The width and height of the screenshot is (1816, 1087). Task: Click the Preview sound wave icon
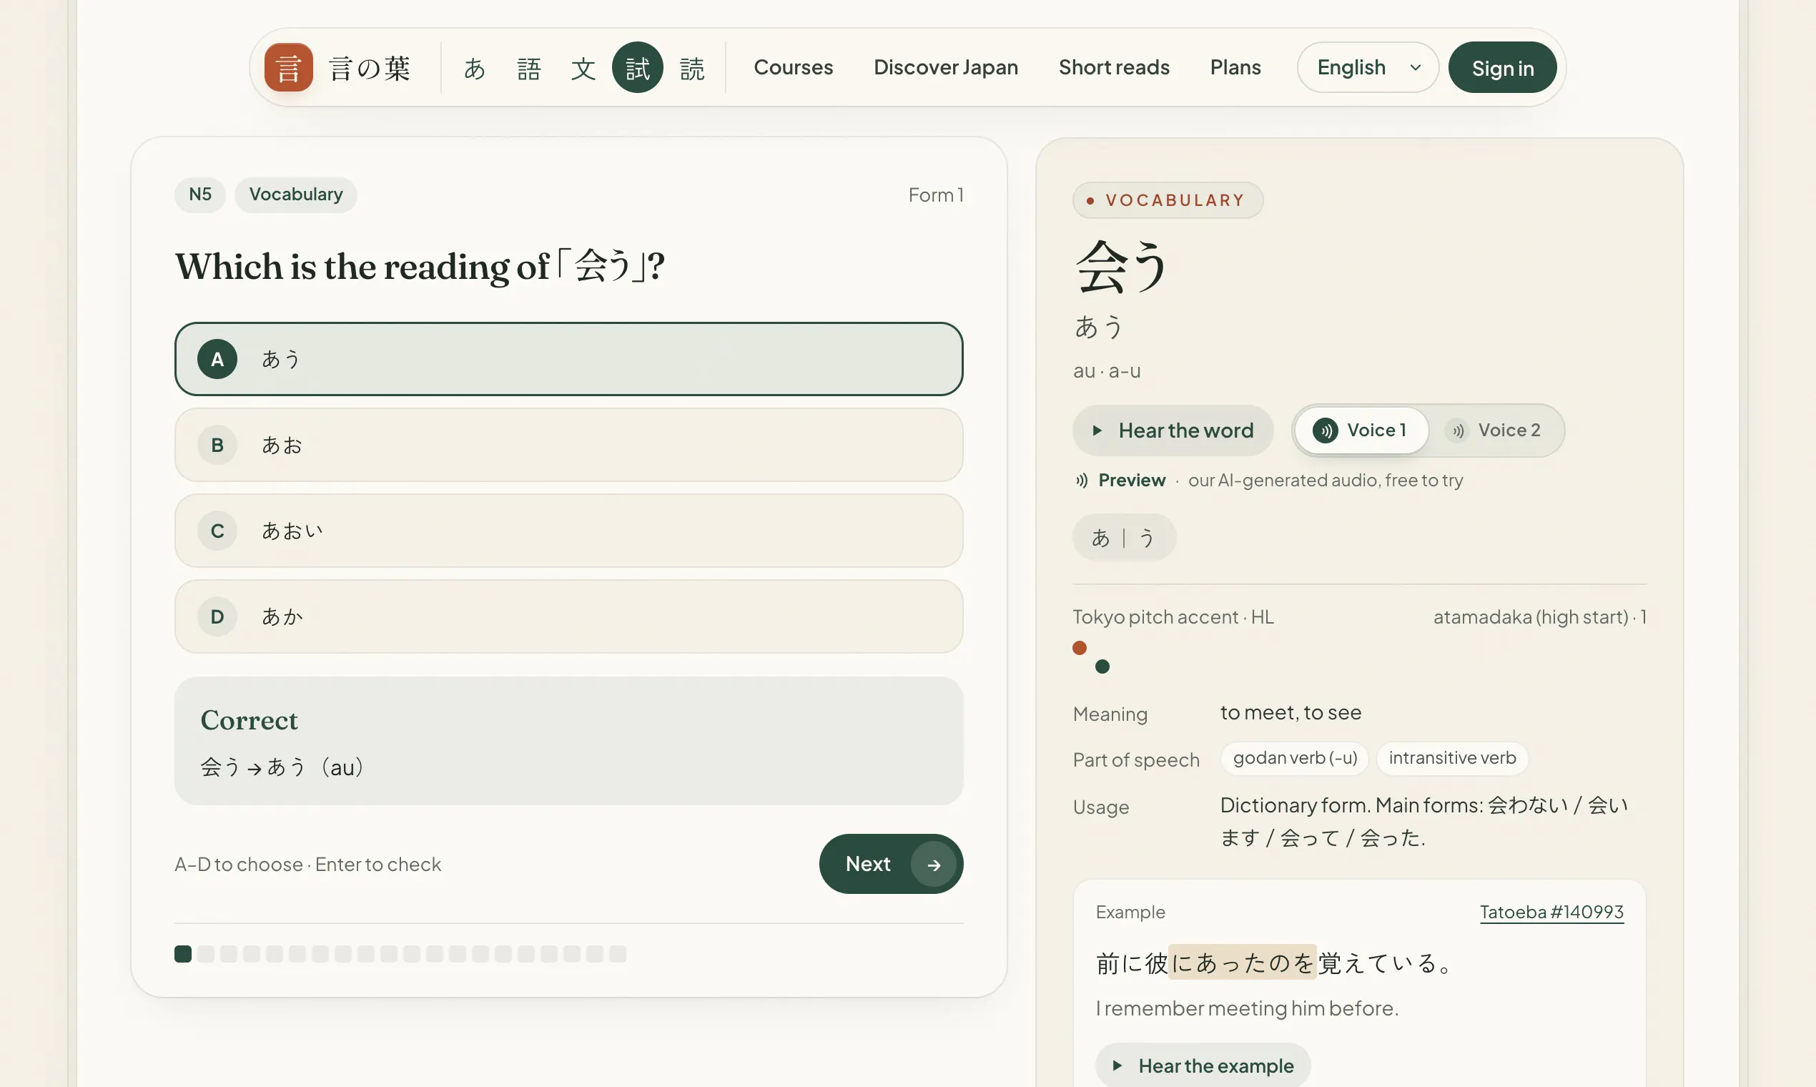click(1082, 481)
